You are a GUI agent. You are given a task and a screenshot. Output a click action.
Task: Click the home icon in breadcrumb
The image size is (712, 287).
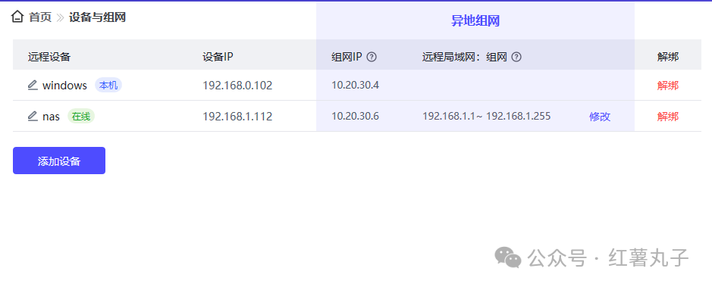[17, 17]
